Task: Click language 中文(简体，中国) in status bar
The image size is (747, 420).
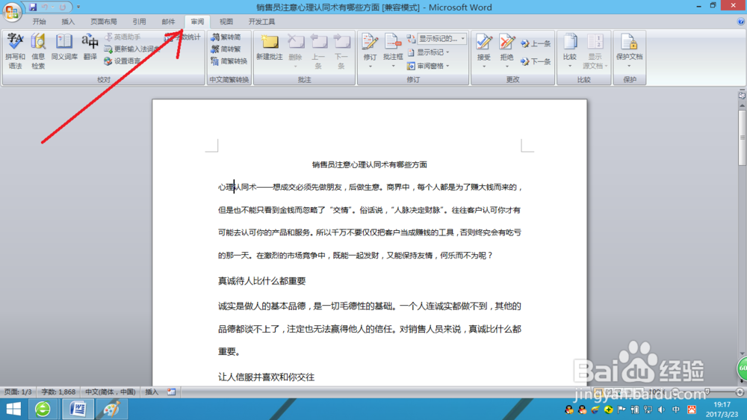Action: (x=110, y=392)
